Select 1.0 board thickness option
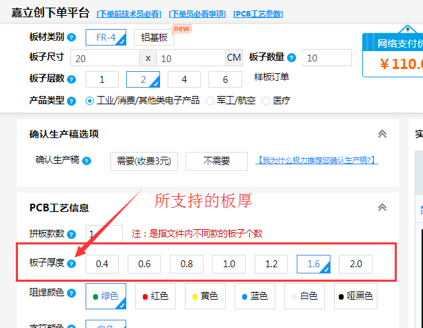The height and width of the screenshot is (328, 423). click(x=229, y=264)
